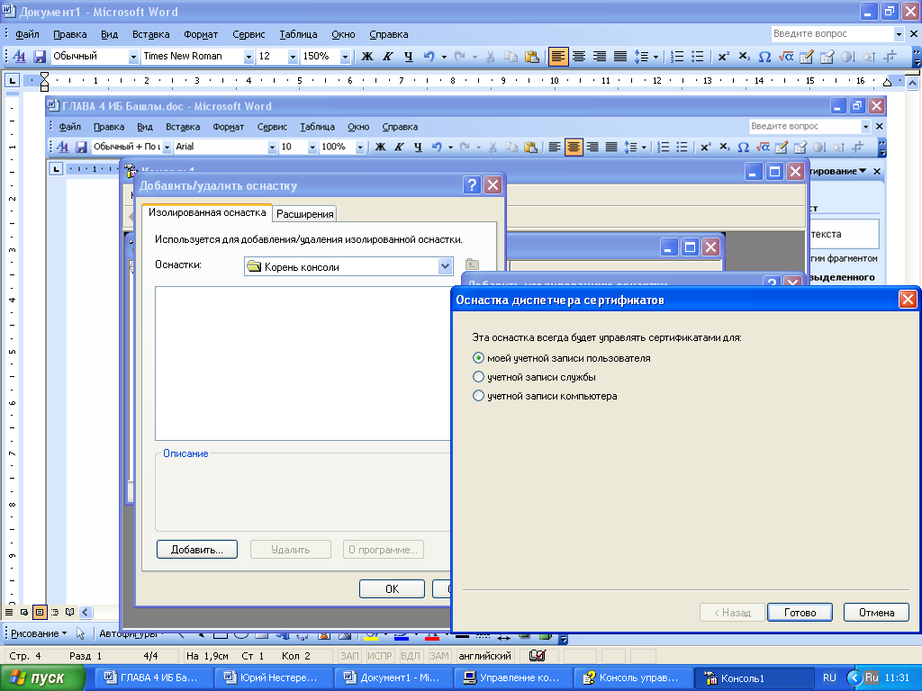Viewport: 922px width, 691px height.
Task: Apply subscript in Документ1 toolbar
Action: click(x=744, y=57)
